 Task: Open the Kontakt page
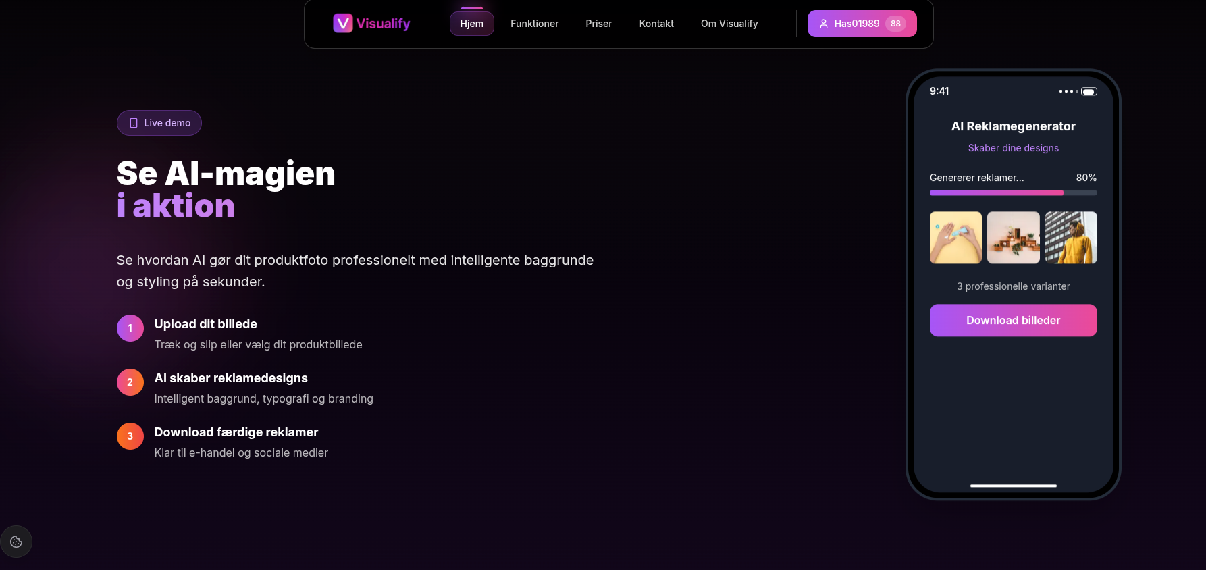656,24
